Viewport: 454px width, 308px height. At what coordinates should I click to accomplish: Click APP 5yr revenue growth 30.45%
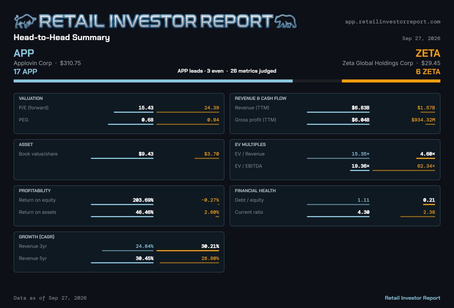pyautogui.click(x=145, y=258)
